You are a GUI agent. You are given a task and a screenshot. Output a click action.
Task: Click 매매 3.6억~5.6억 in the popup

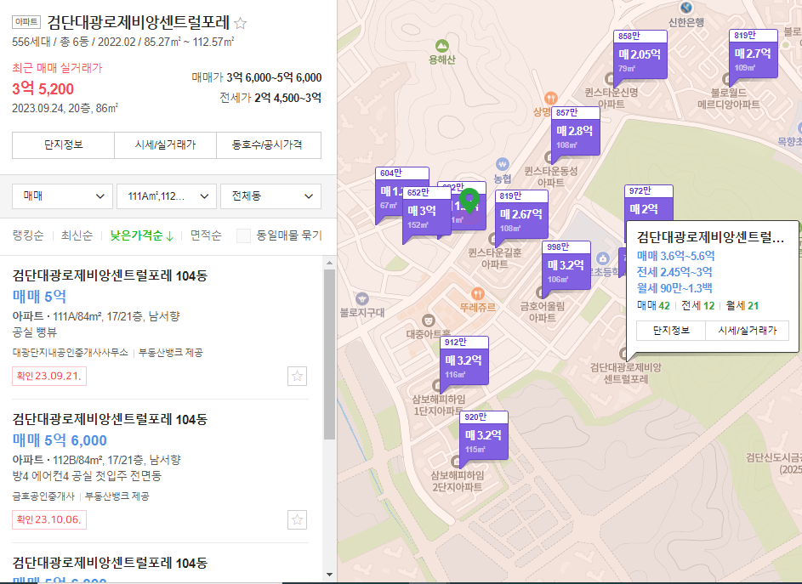click(x=675, y=256)
